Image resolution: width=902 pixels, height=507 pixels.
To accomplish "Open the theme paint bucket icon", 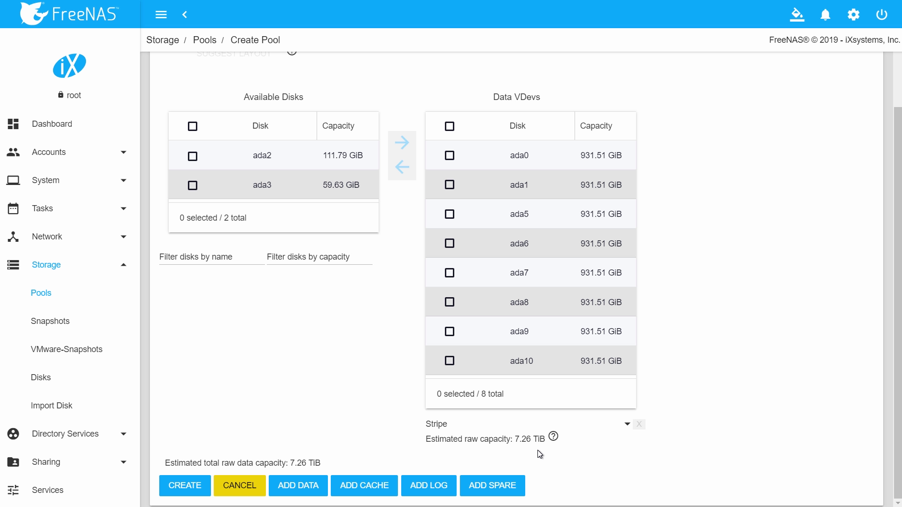I will point(797,15).
